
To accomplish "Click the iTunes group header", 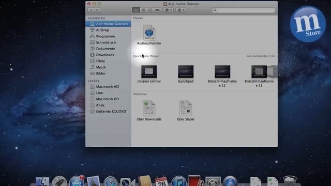I will click(138, 18).
